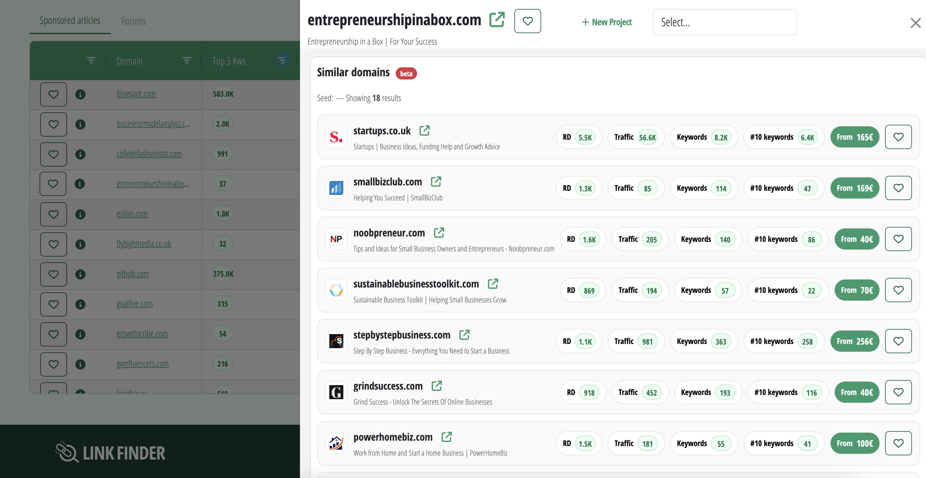The height and width of the screenshot is (478, 926).
Task: Open filter icon in first table column
Action: pos(91,60)
